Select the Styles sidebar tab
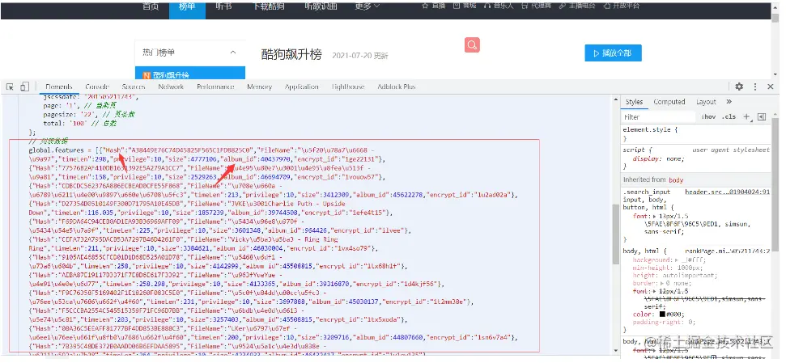The width and height of the screenshot is (786, 363). pos(634,102)
